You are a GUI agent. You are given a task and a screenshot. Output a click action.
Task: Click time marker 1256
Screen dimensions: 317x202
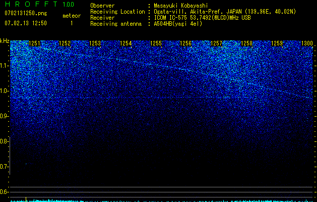point(186,43)
